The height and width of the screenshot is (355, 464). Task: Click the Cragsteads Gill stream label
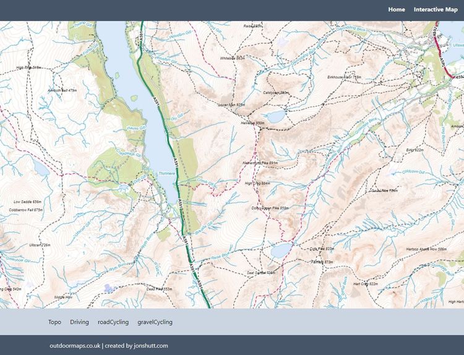point(129,153)
